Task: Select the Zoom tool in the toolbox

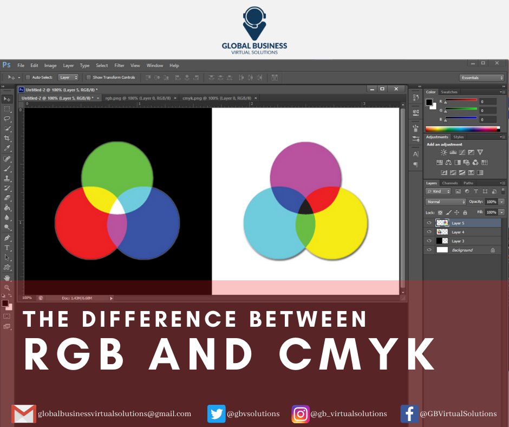Action: click(7, 288)
